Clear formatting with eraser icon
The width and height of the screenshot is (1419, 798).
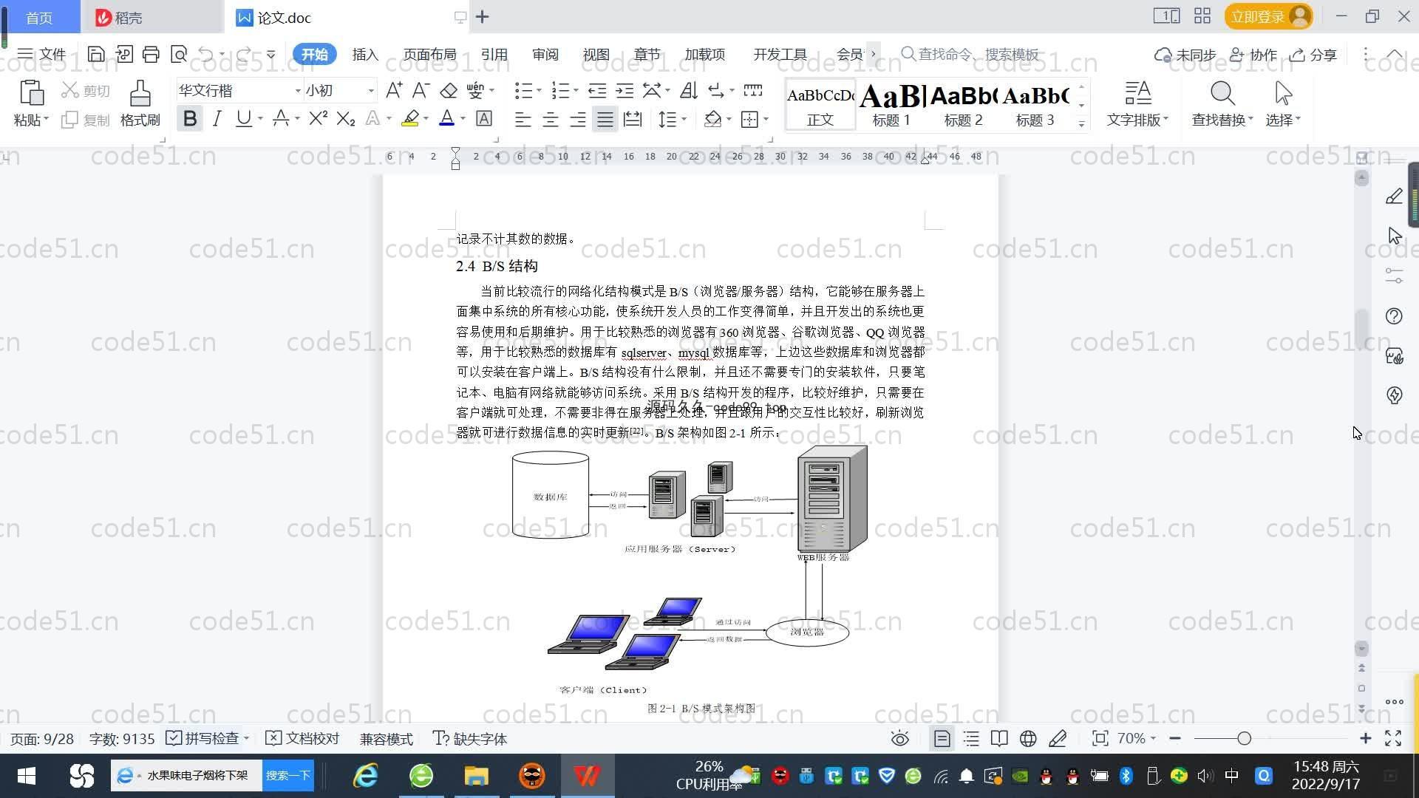[449, 90]
